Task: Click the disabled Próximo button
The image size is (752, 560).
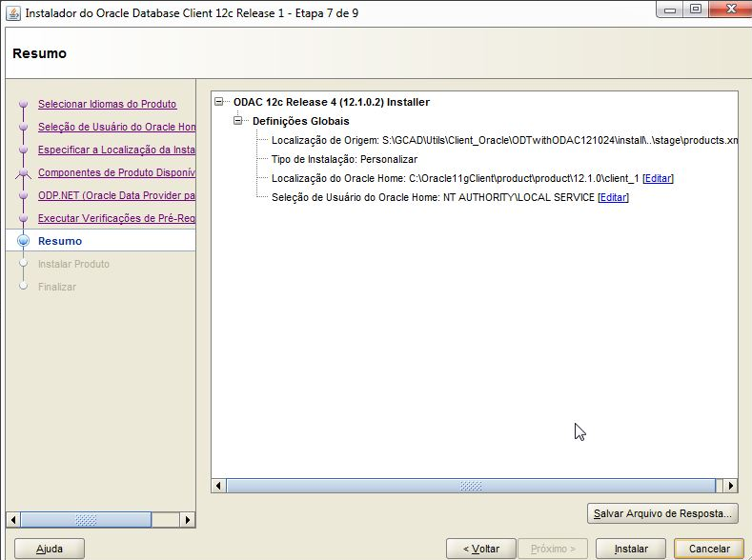Action: pyautogui.click(x=553, y=549)
